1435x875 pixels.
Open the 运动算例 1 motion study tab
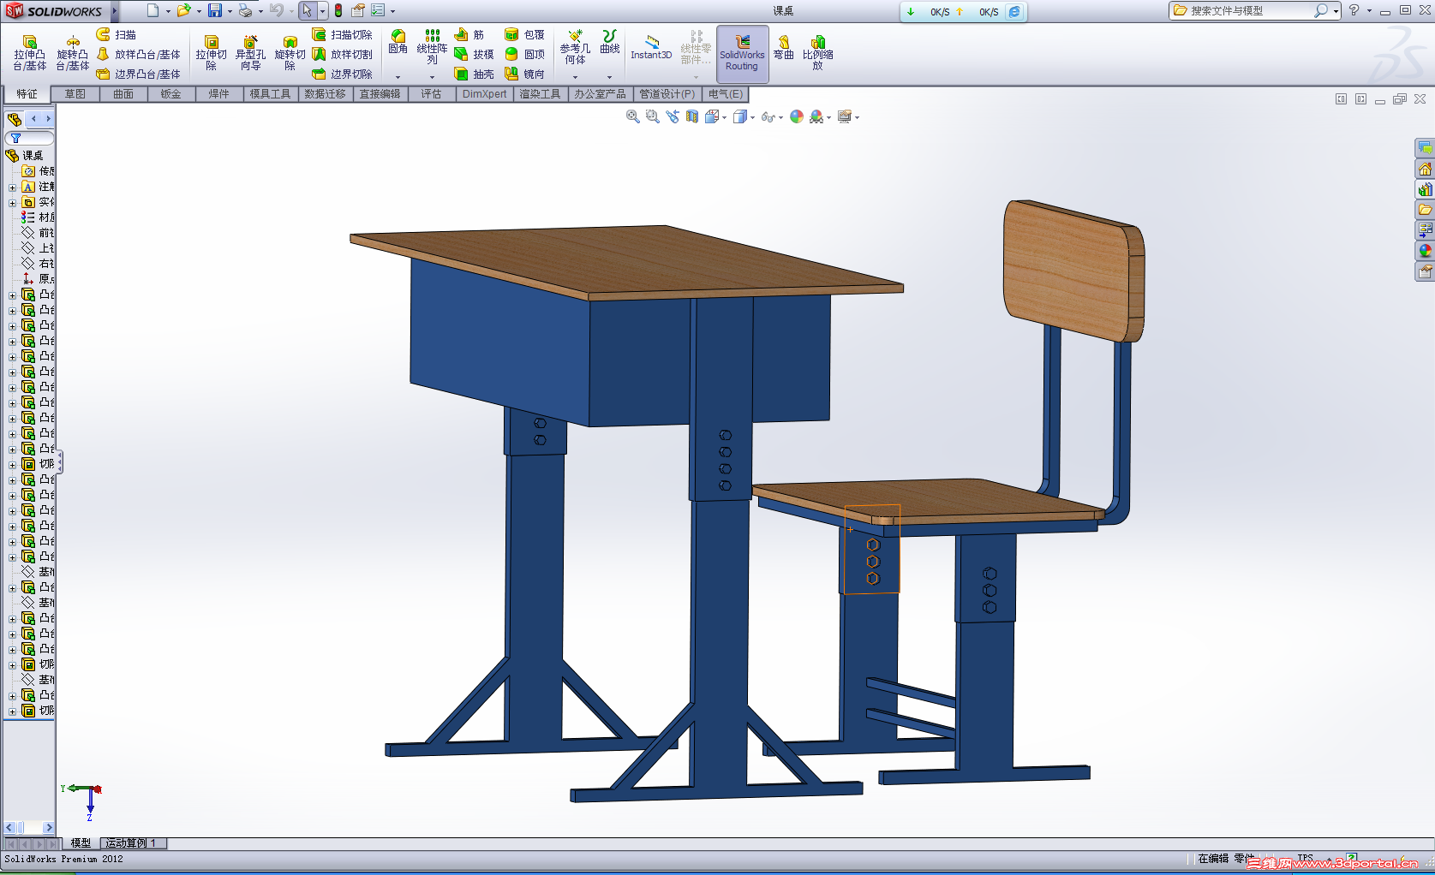(x=131, y=843)
